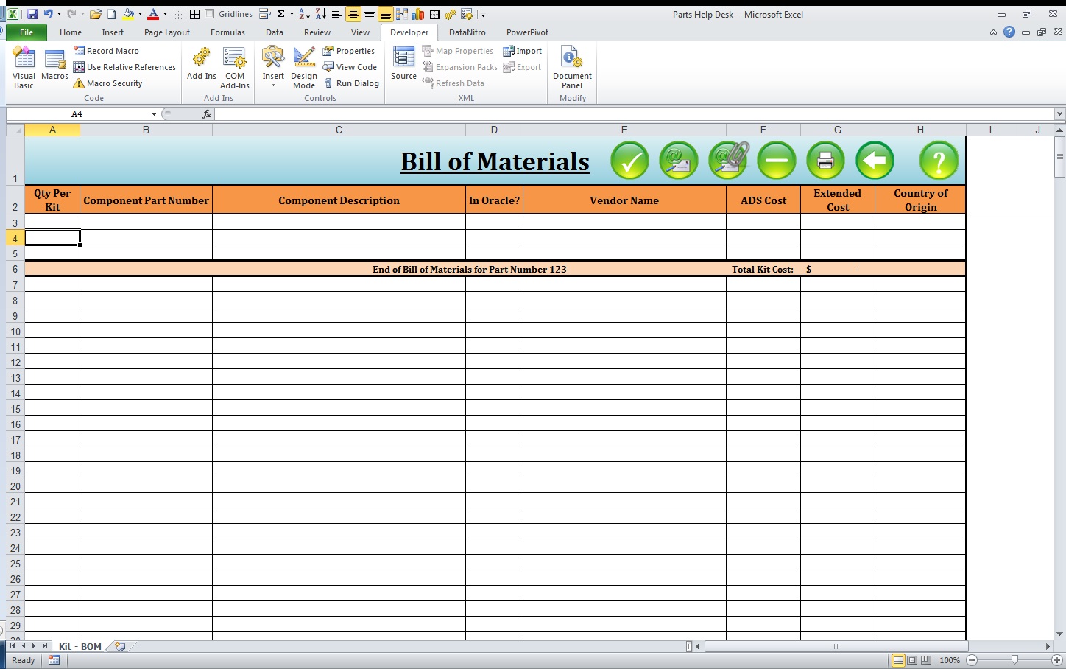Switch to the DataNitro tab
This screenshot has width=1066, height=669.
(467, 32)
